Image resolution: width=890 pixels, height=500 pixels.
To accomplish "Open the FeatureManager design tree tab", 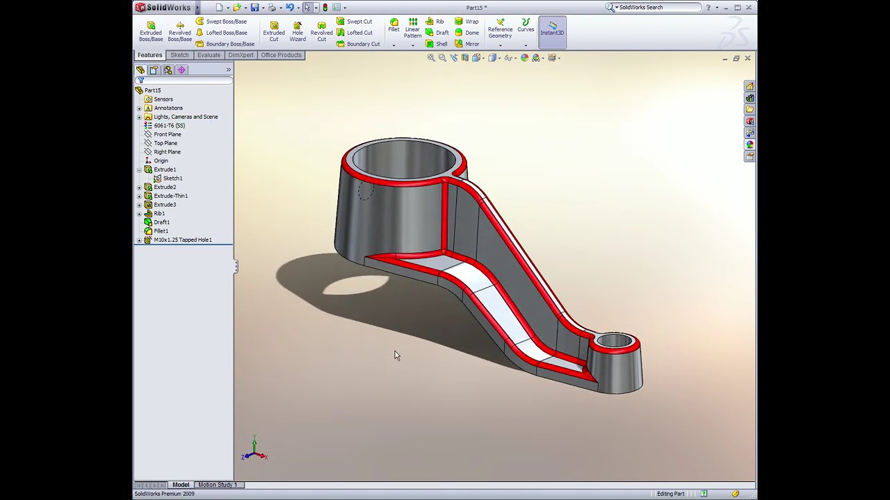I will coord(140,69).
